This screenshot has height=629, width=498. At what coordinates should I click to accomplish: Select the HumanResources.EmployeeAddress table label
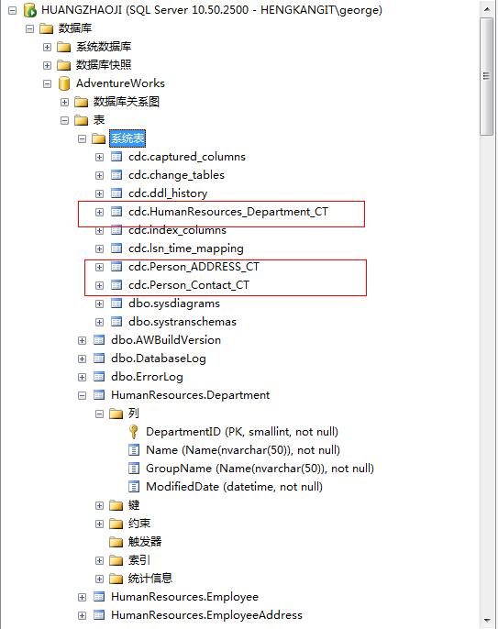pos(206,615)
